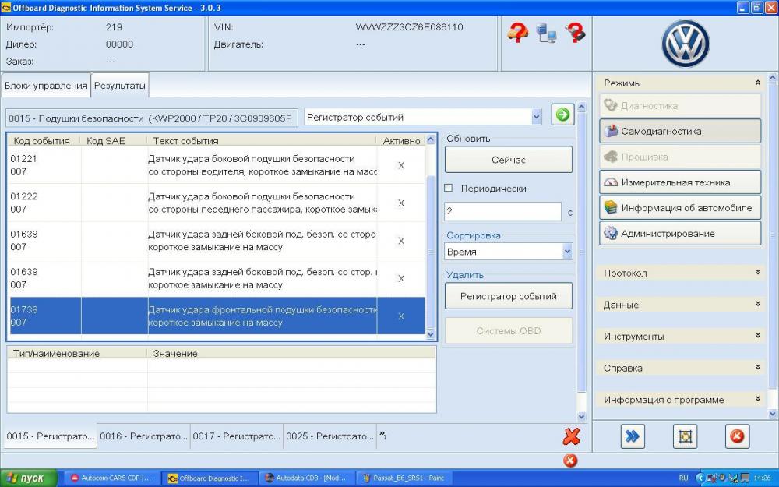Image resolution: width=779 pixels, height=487 pixels.
Task: Enable the Периодически checkbox
Action: pyautogui.click(x=449, y=188)
